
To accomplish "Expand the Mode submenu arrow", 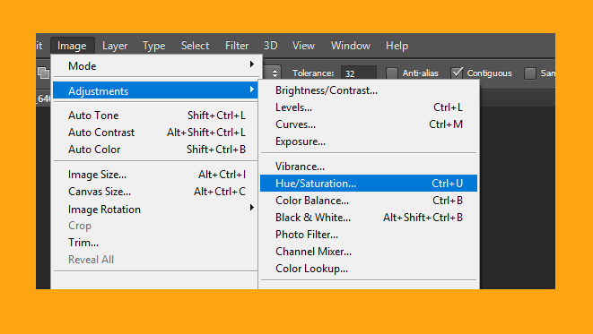I will (252, 64).
